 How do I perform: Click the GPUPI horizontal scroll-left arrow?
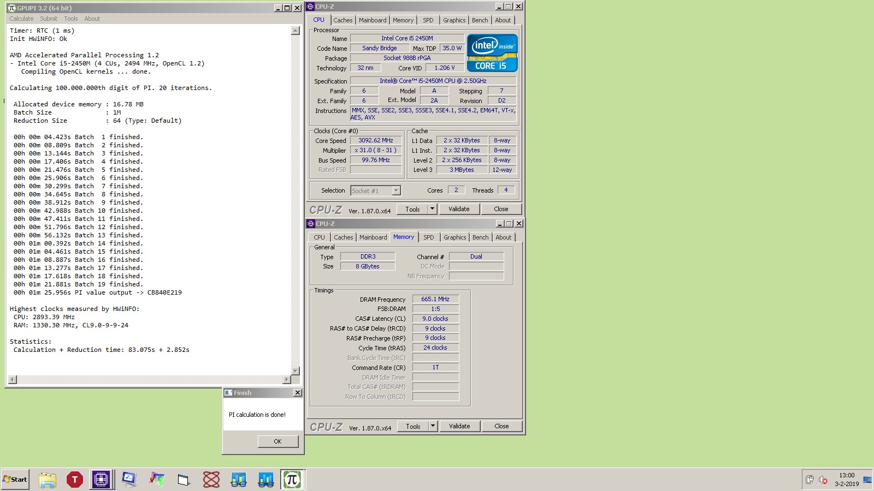click(13, 379)
